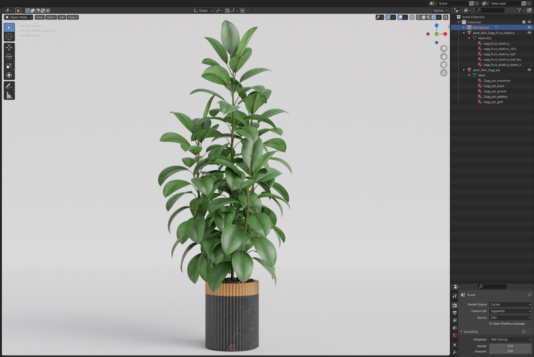Switch to material preview shading

pos(429,17)
